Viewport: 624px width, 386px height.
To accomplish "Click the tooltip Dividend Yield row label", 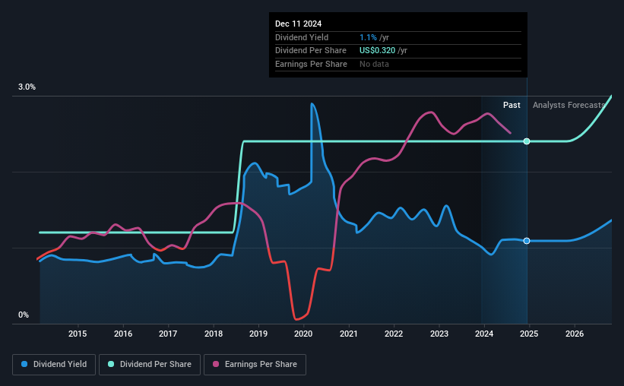I will (302, 37).
